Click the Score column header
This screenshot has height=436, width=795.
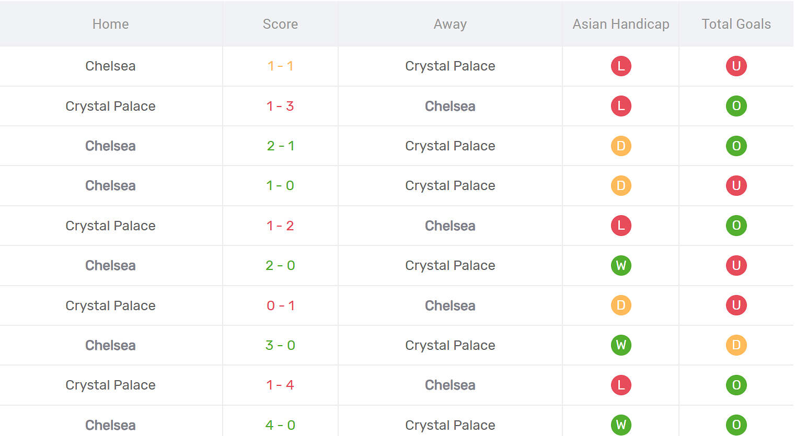coord(280,24)
